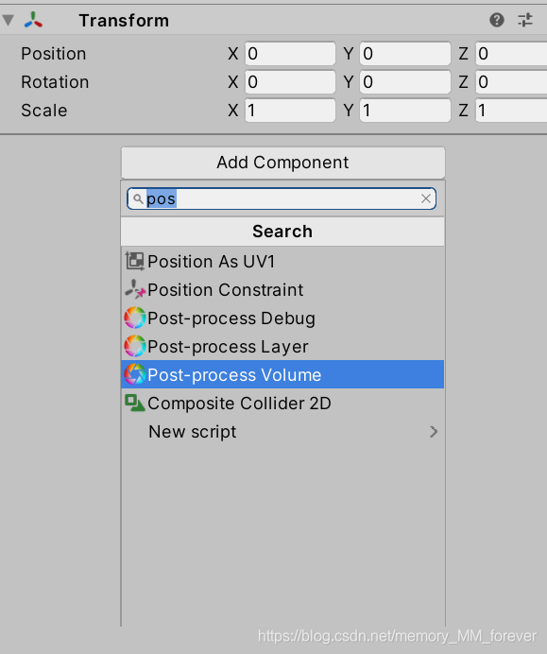Open Transform help reference icon
Image resolution: width=547 pixels, height=654 pixels.
497,20
